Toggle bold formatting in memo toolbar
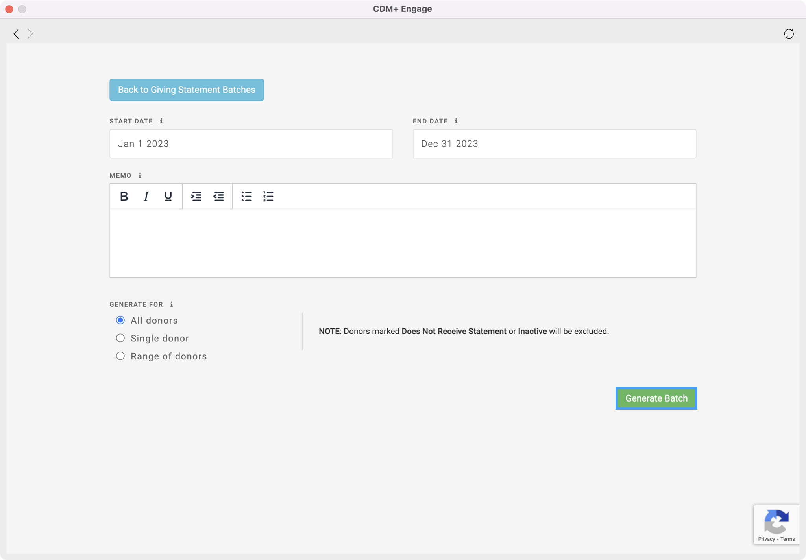Screen dimensions: 806x560 [x=124, y=196]
